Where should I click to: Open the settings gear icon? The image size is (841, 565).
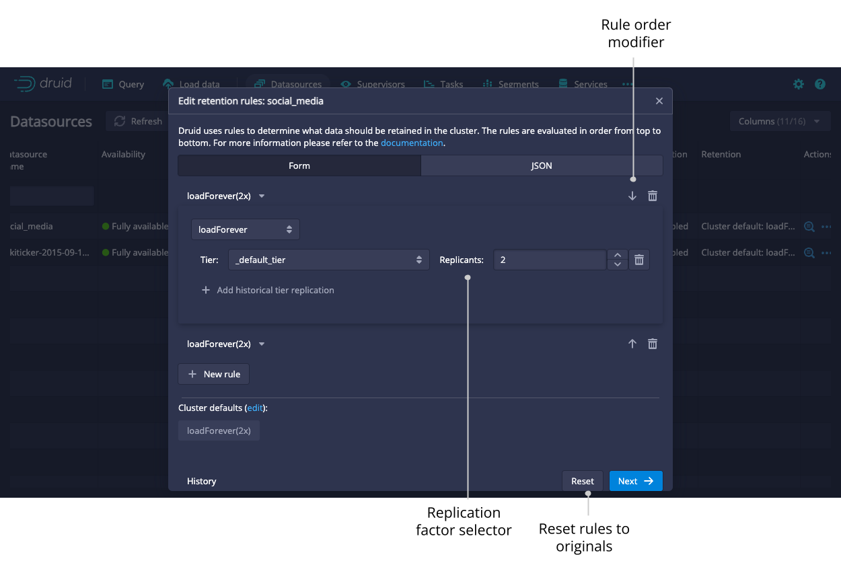798,84
